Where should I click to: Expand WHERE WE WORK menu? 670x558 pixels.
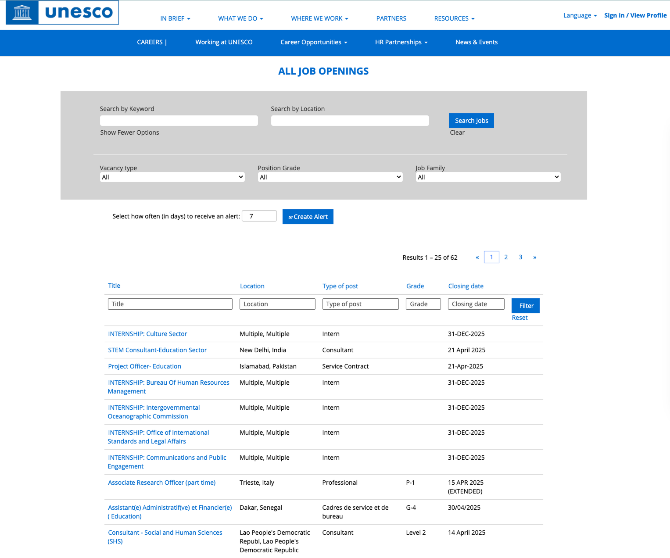(x=319, y=18)
